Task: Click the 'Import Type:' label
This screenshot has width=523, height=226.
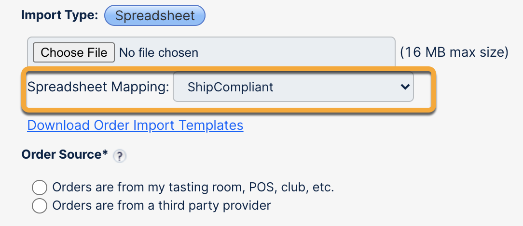Action: pyautogui.click(x=60, y=15)
